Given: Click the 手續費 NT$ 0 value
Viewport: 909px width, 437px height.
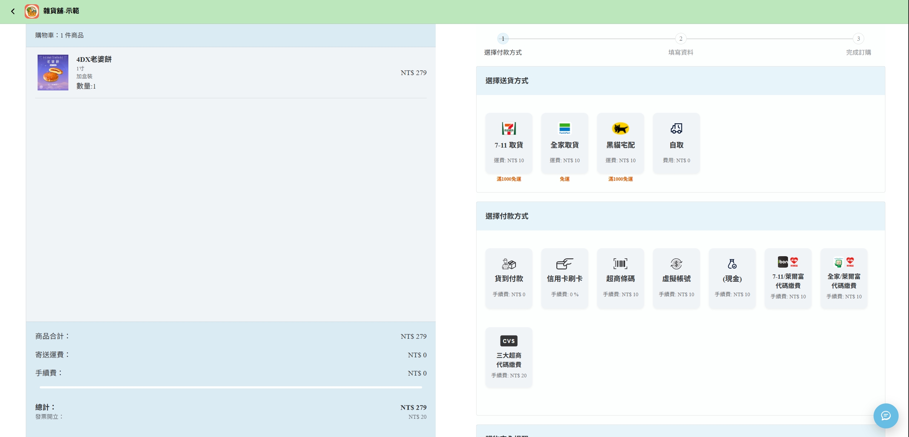Looking at the screenshot, I should click(417, 373).
